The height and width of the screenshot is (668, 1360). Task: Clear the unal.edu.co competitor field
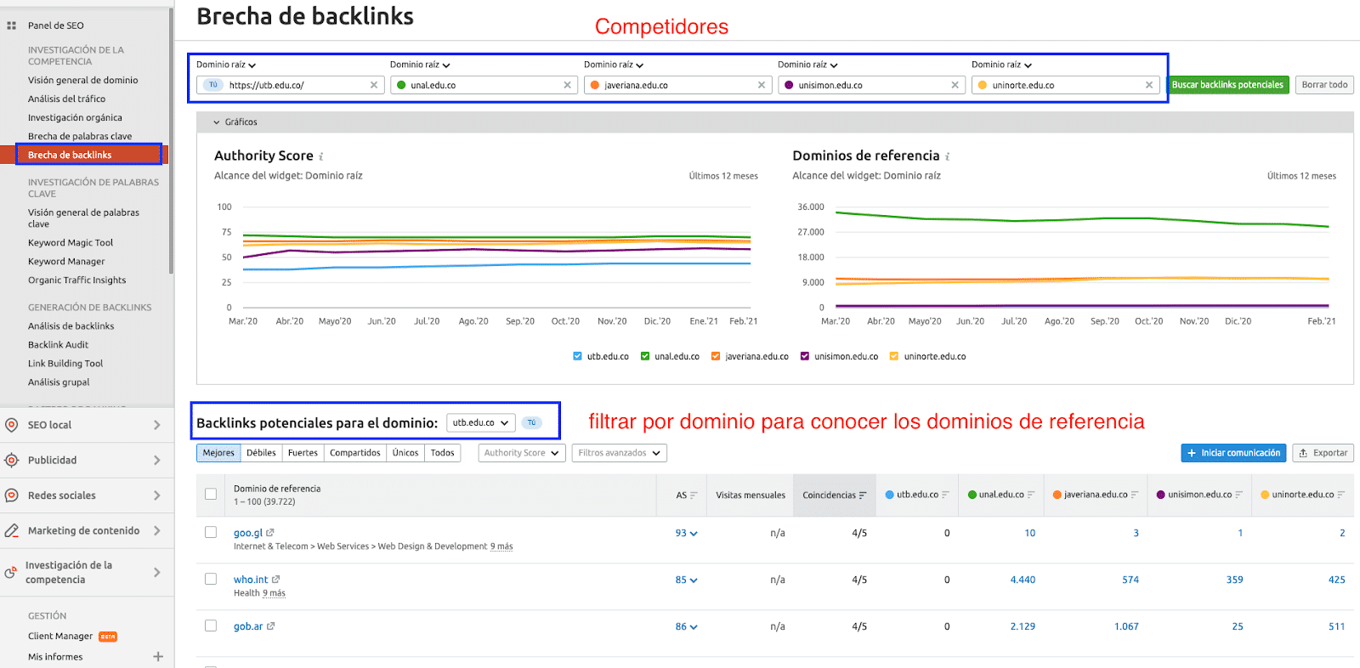567,85
